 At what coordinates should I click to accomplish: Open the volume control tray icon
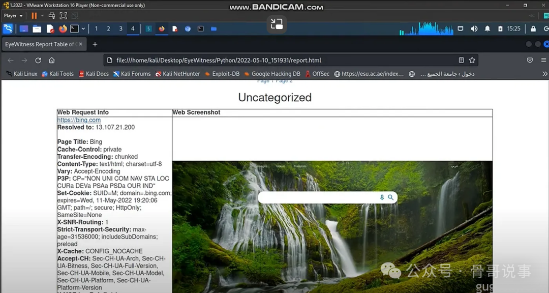474,28
